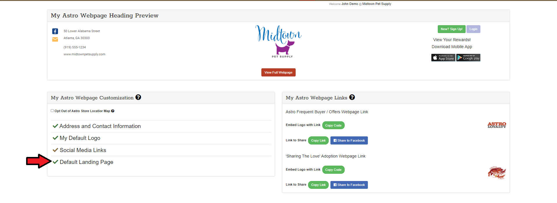557x203 pixels.
Task: Click the View Full Webpage button
Action: [278, 72]
